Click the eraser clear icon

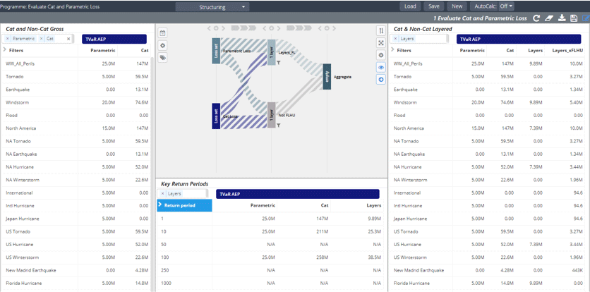pos(549,18)
